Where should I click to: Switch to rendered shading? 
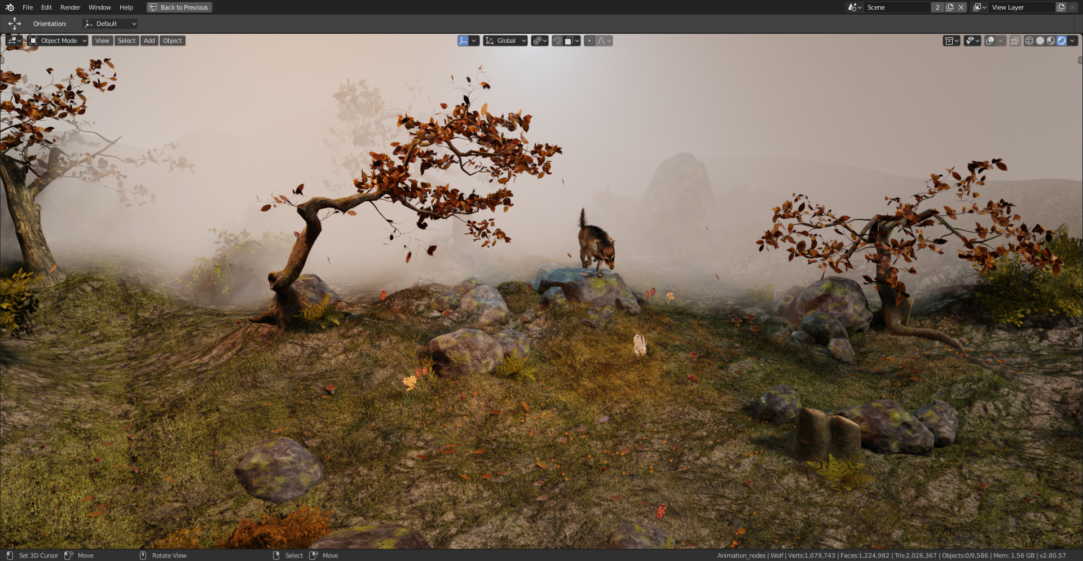tap(1062, 41)
